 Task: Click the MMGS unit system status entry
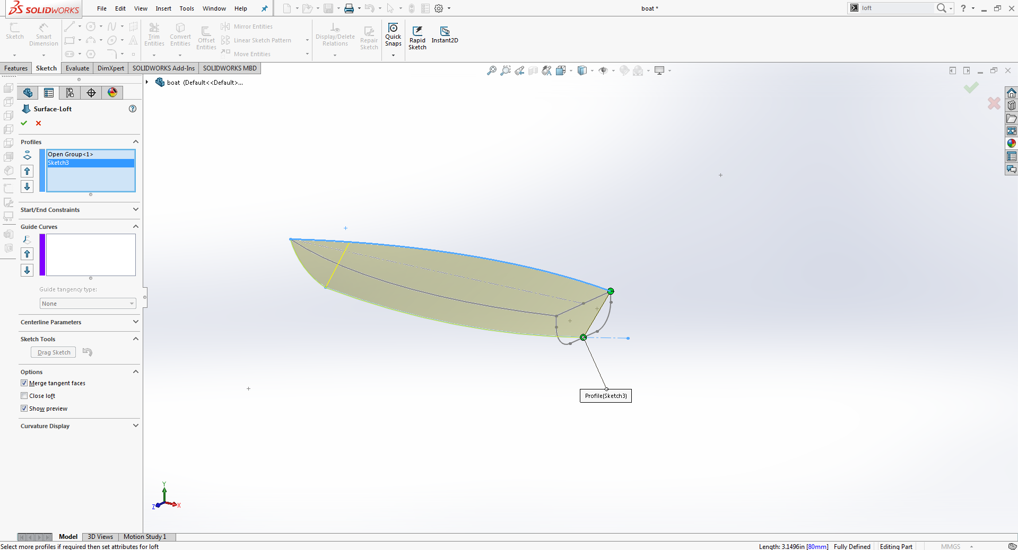(951, 546)
